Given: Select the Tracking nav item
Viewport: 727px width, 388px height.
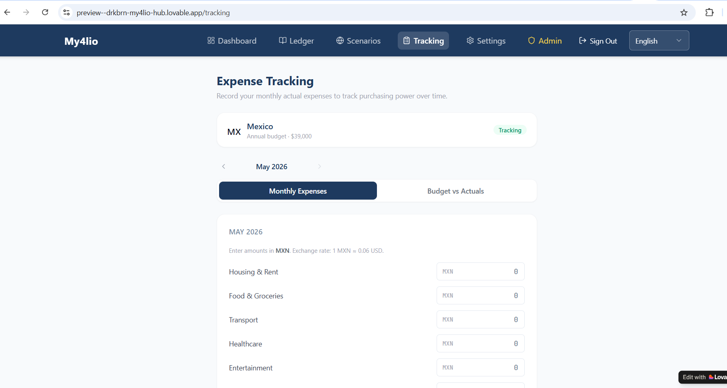Looking at the screenshot, I should pos(423,41).
